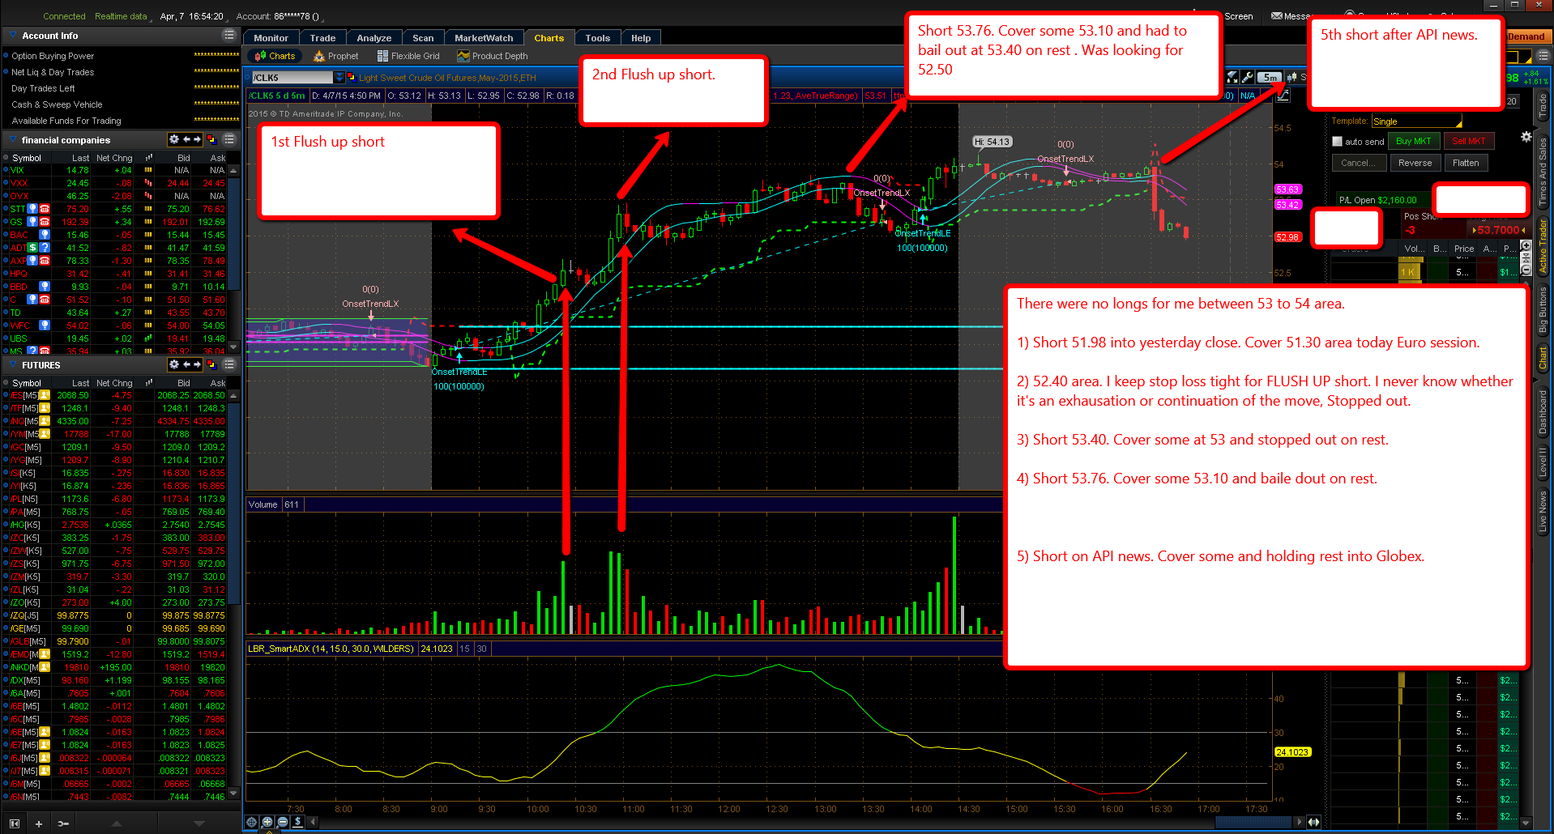
Task: Open the Level II side tab
Action: pyautogui.click(x=1543, y=462)
